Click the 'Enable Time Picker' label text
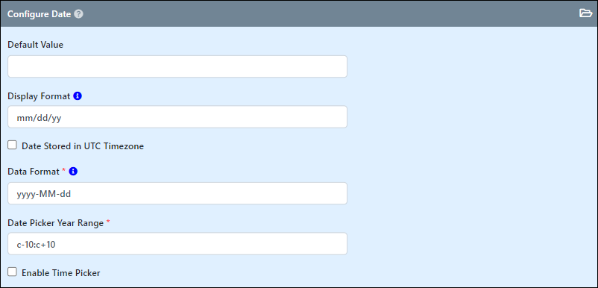The height and width of the screenshot is (288, 598). click(61, 273)
